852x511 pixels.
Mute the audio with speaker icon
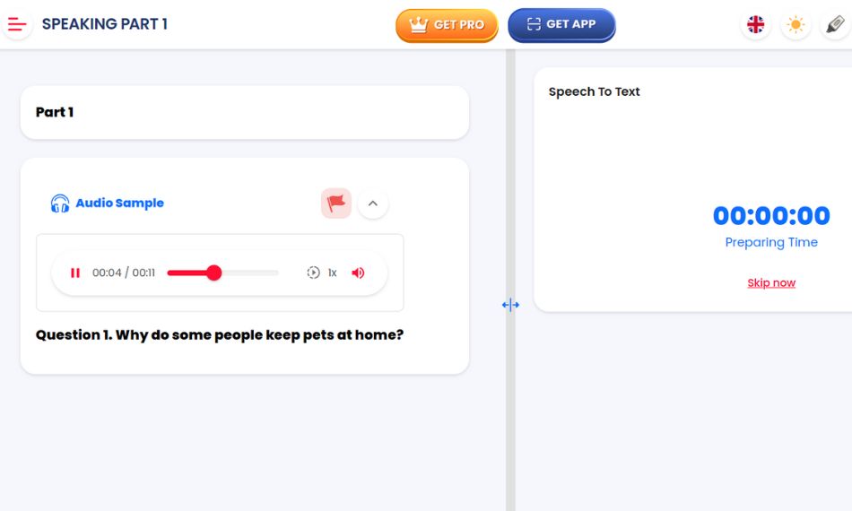(358, 273)
